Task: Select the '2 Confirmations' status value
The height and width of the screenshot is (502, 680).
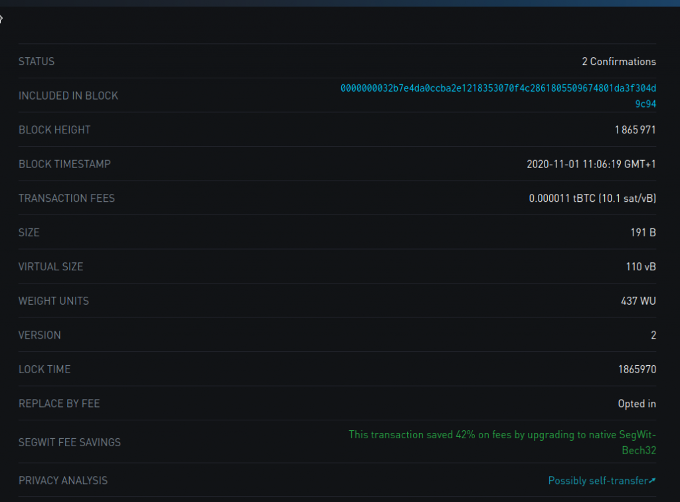Action: (x=619, y=62)
